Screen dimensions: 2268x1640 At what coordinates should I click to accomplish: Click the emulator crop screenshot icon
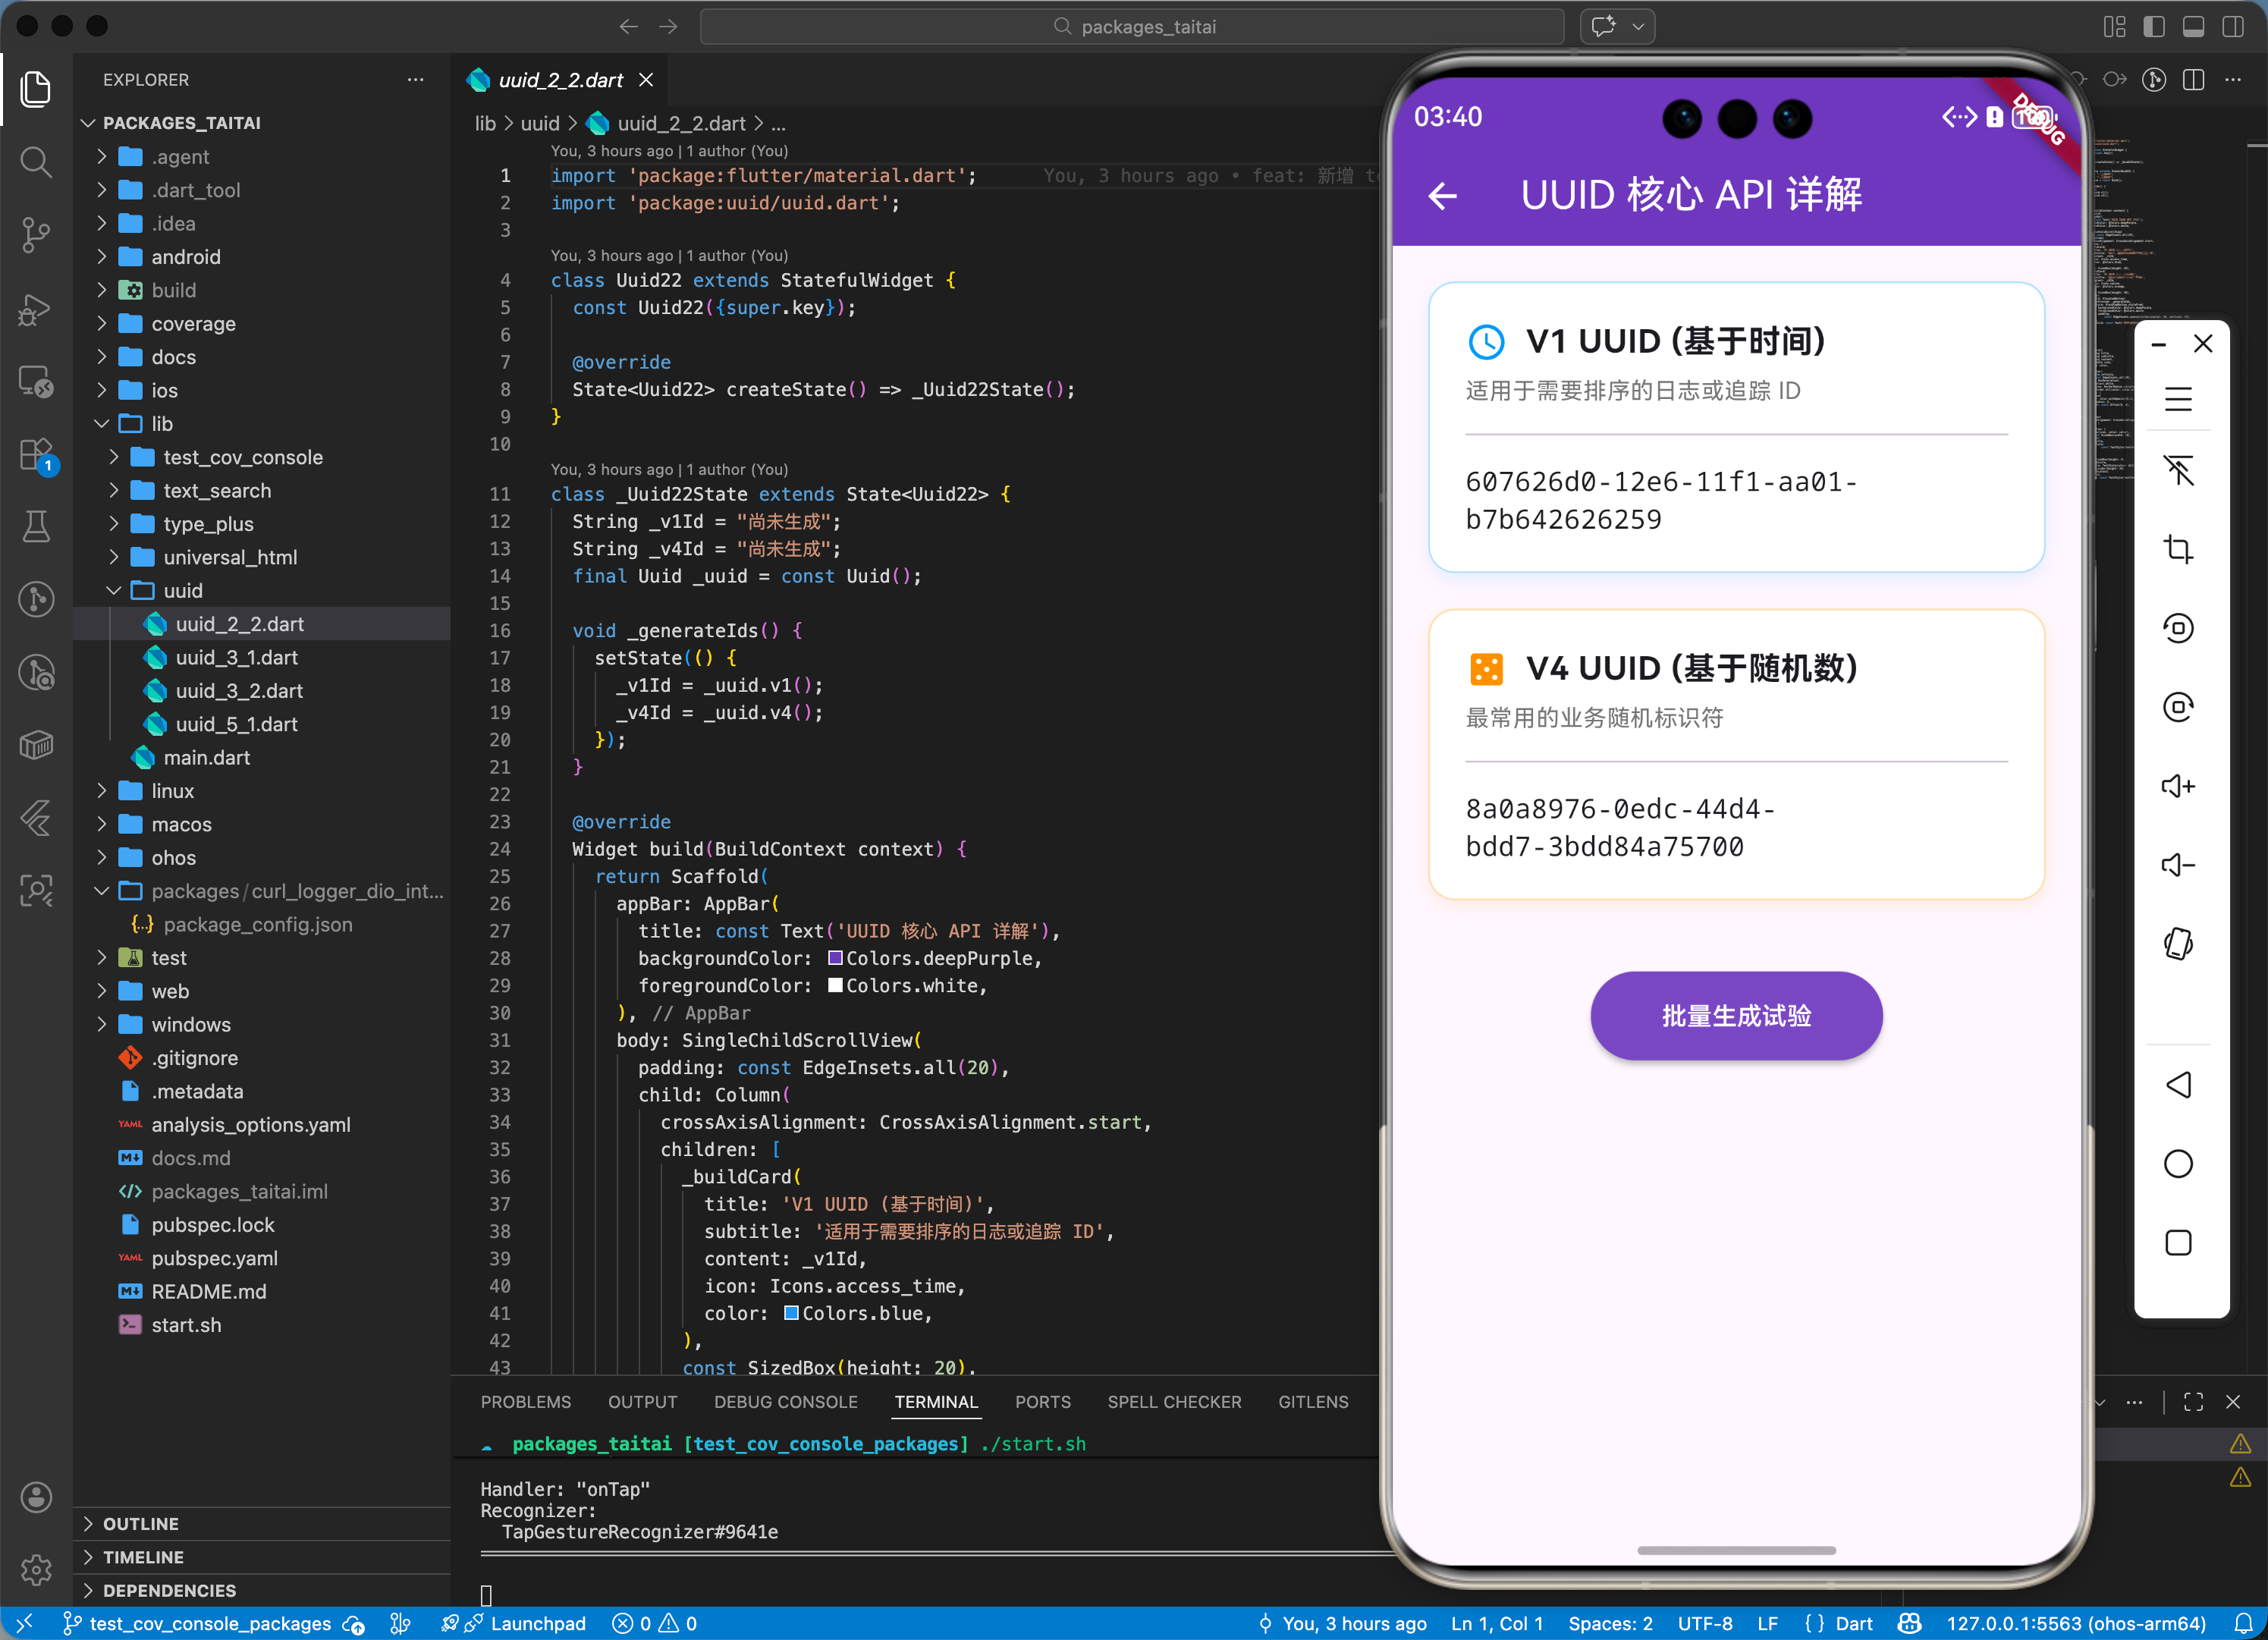(x=2178, y=549)
